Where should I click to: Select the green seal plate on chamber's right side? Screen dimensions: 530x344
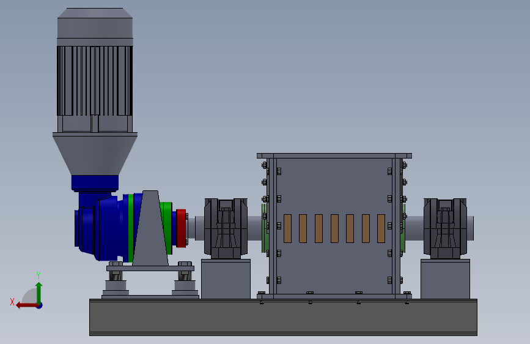[403, 237]
